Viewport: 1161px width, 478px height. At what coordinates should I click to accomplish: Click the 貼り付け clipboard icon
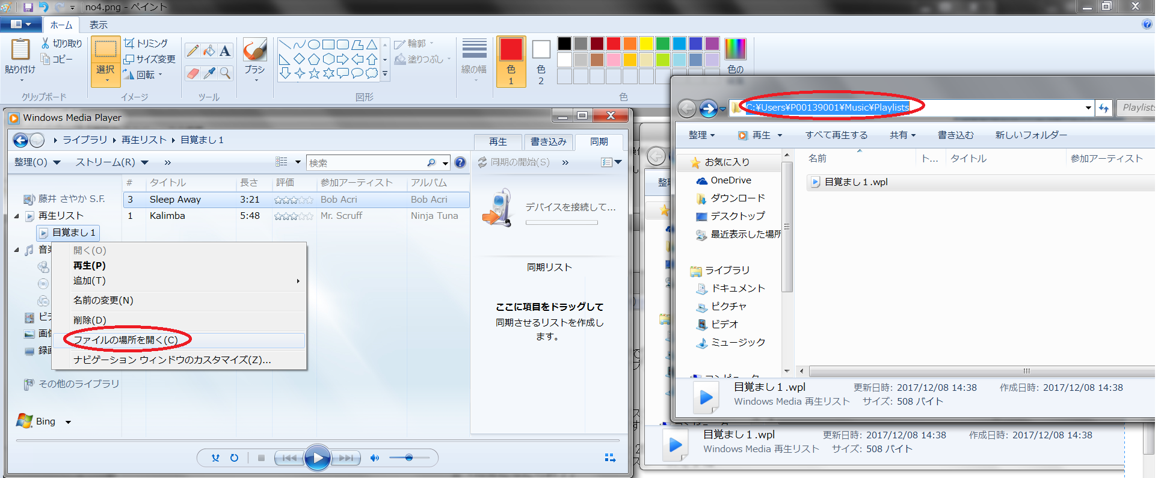[20, 49]
